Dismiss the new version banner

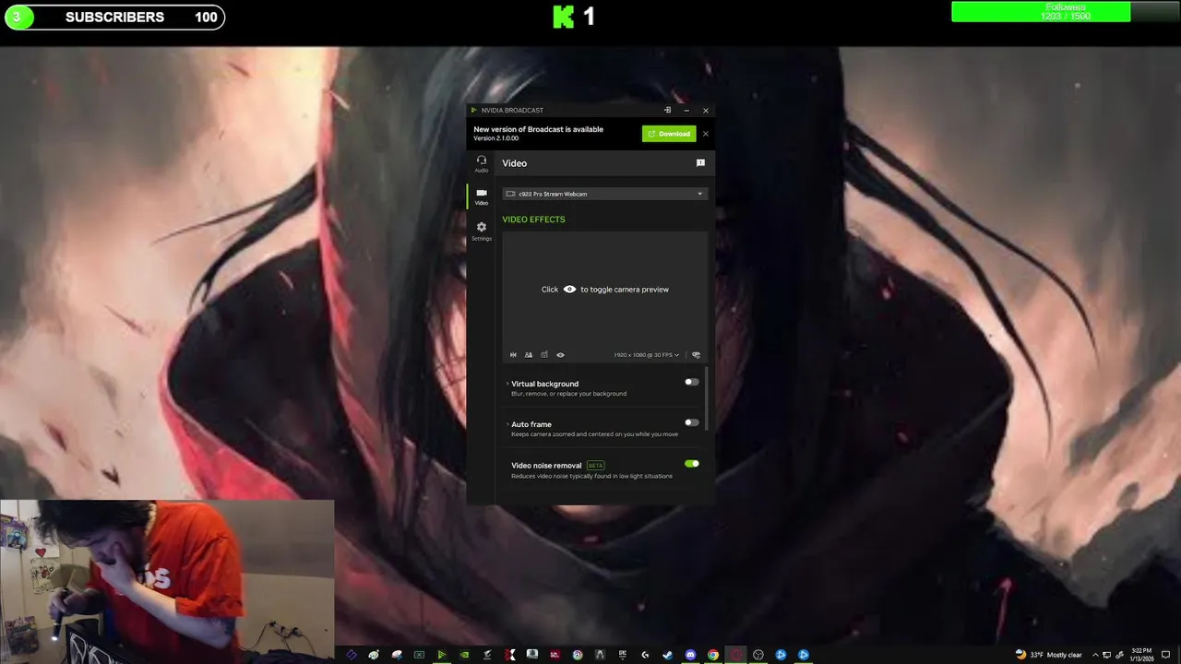click(x=706, y=134)
